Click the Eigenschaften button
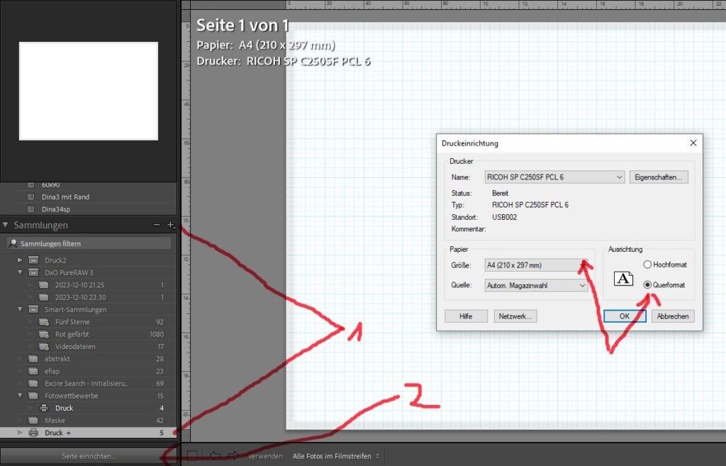 [658, 177]
